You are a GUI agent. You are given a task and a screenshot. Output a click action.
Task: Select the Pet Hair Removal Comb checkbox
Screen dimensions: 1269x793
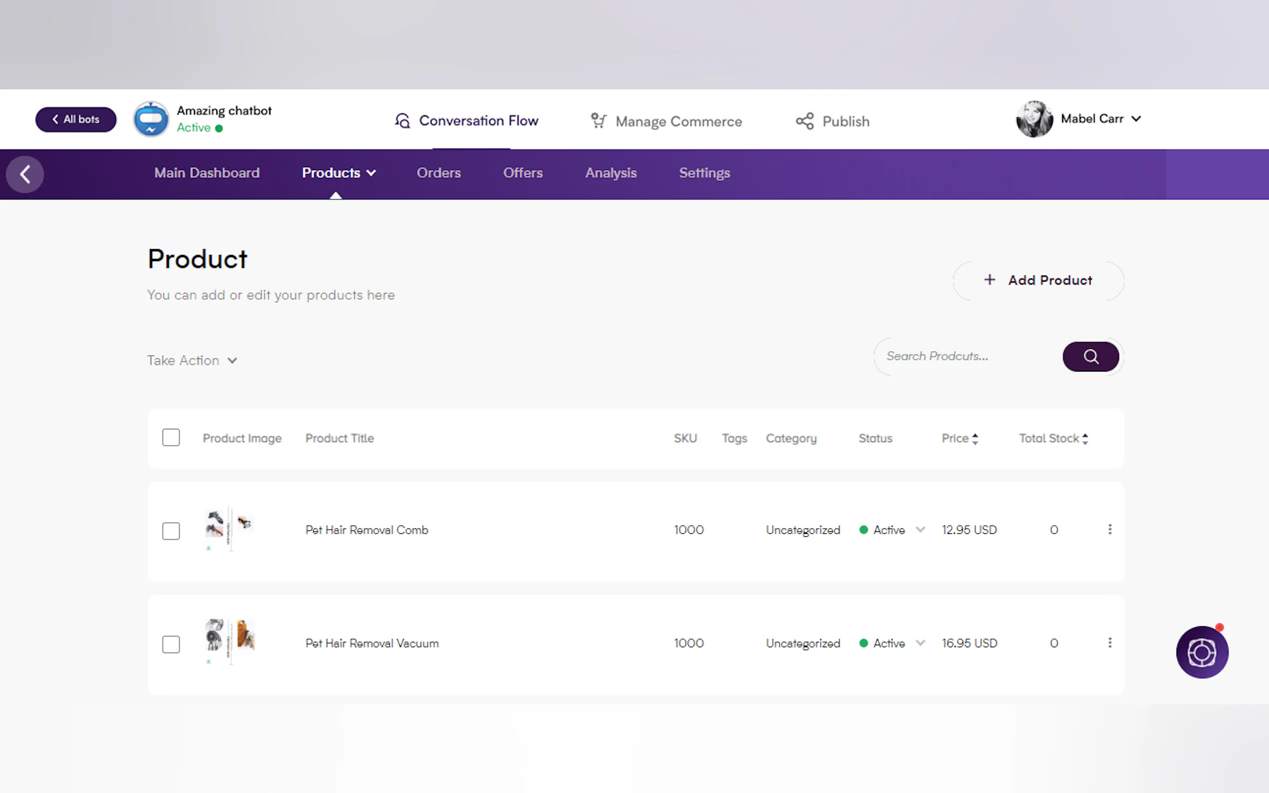(171, 531)
